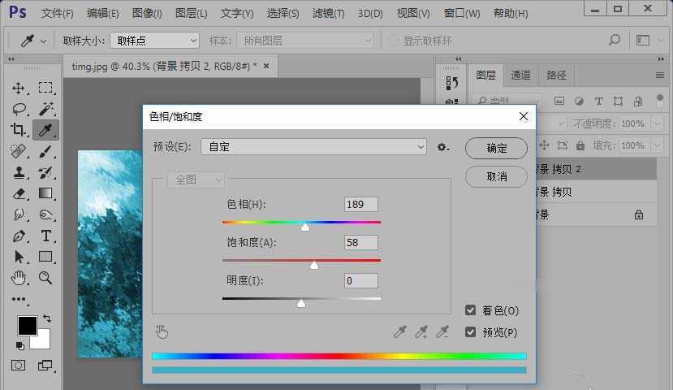673x390 pixels.
Task: Swap foreground and background colors
Action: coord(47,318)
